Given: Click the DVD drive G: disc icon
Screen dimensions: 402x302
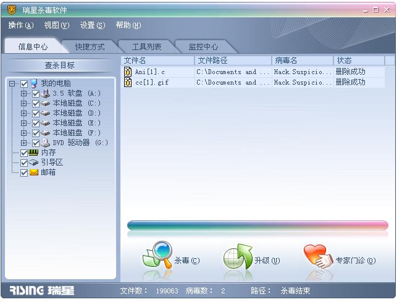Looking at the screenshot, I should 45,143.
